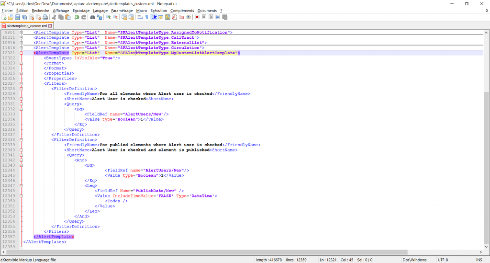Screen dimensions: 490x263
Task: Create a new document with New icon
Action: point(4,17)
